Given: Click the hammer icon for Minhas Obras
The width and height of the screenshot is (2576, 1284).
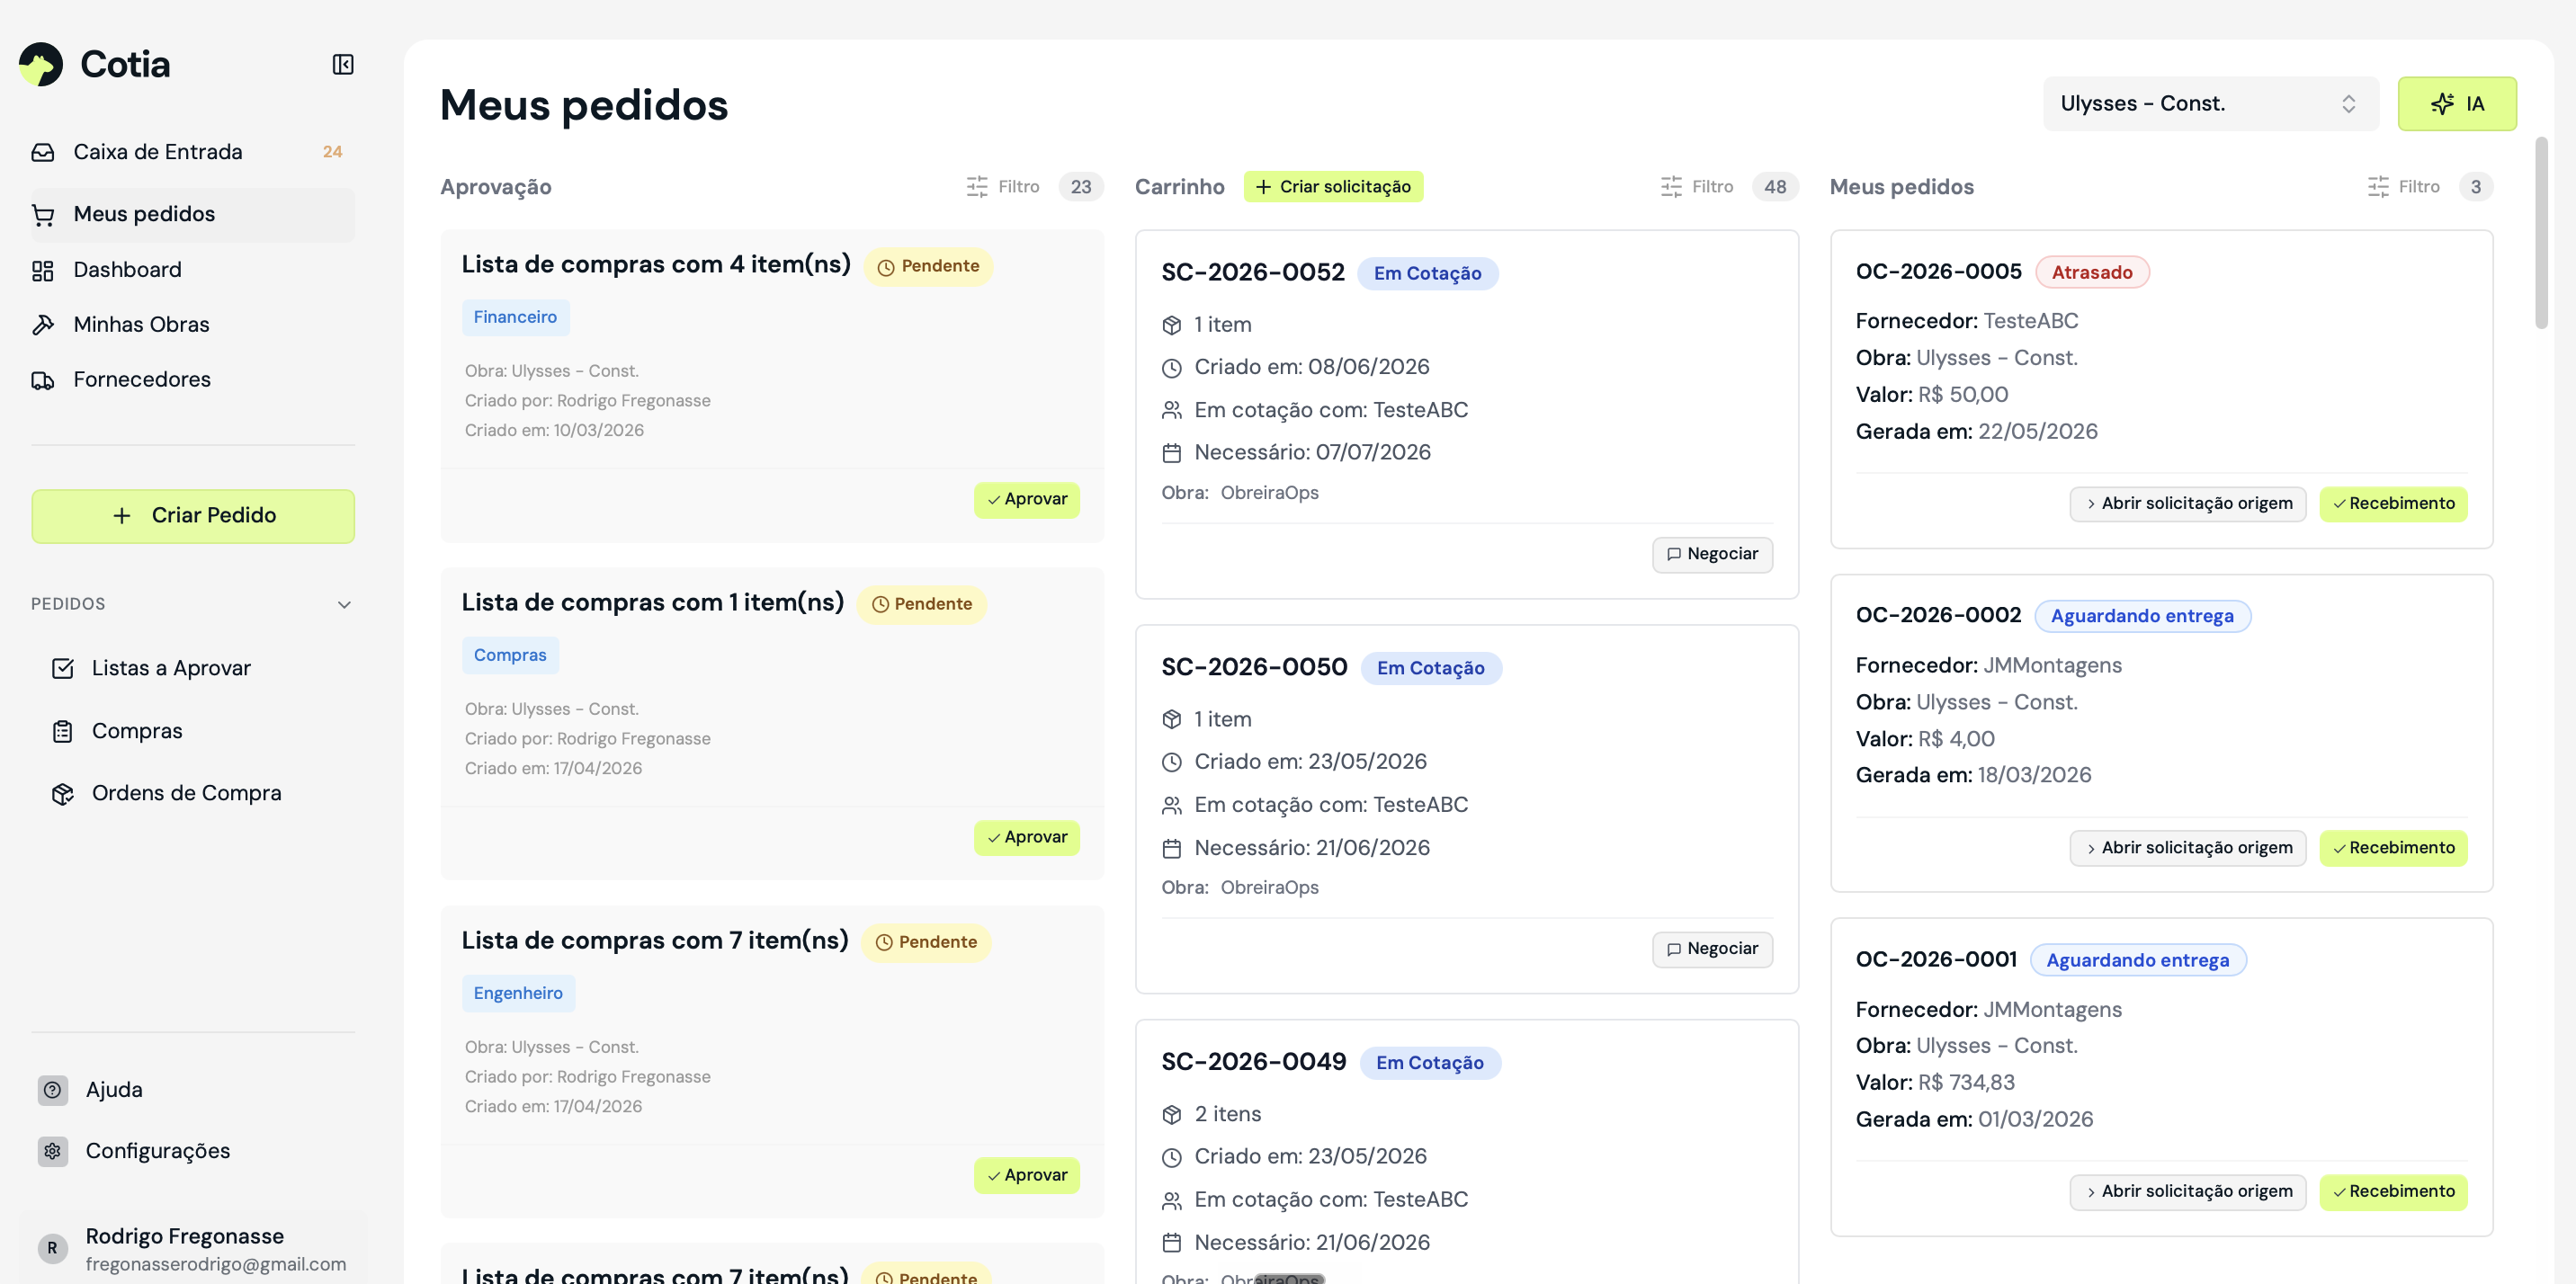Looking at the screenshot, I should pos(43,325).
